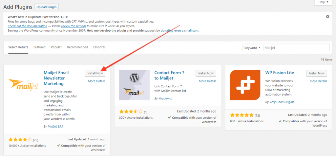Image resolution: width=336 pixels, height=156 pixels.
Task: Switch to the Featured tab
Action: (x=39, y=47)
